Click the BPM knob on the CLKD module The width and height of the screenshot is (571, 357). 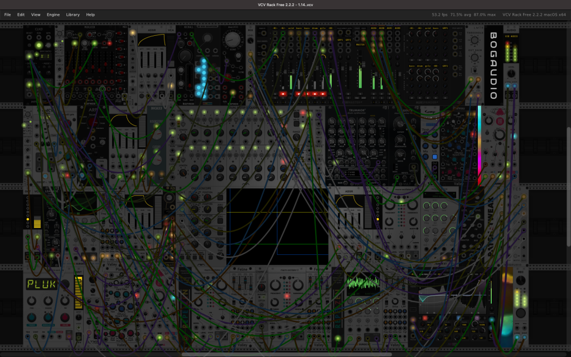click(x=49, y=45)
